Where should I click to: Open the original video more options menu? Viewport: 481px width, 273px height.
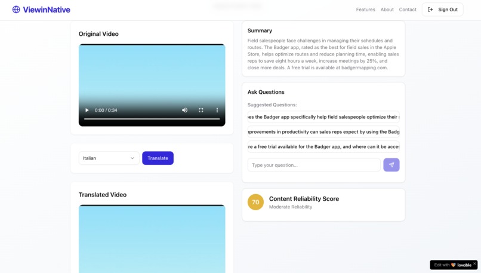tap(217, 110)
